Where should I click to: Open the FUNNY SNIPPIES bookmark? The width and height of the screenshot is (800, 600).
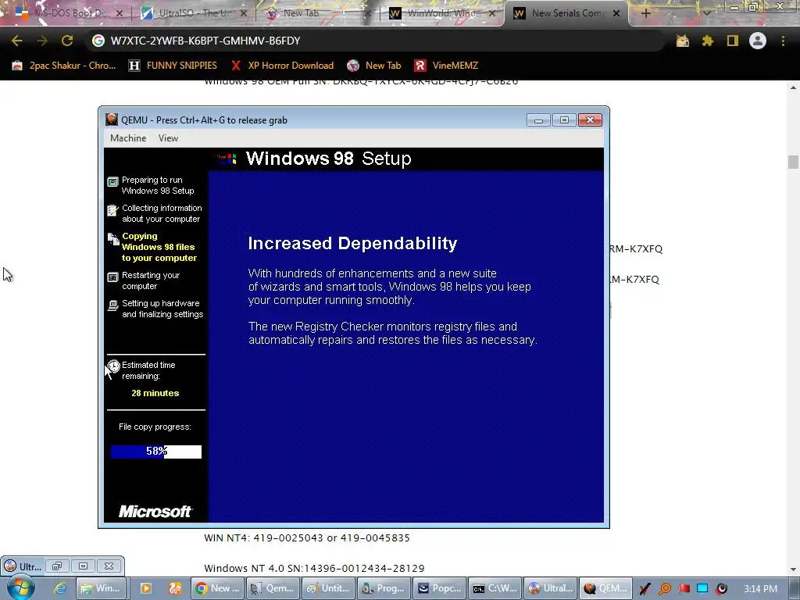click(x=173, y=66)
